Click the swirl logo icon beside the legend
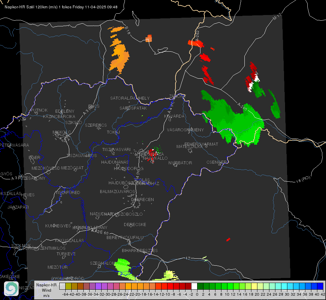Image resolution: width=326 pixels, height=300 pixels. pyautogui.click(x=11, y=289)
